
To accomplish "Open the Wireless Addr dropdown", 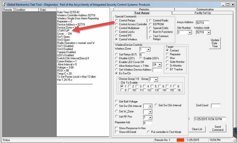I will 209,32.
